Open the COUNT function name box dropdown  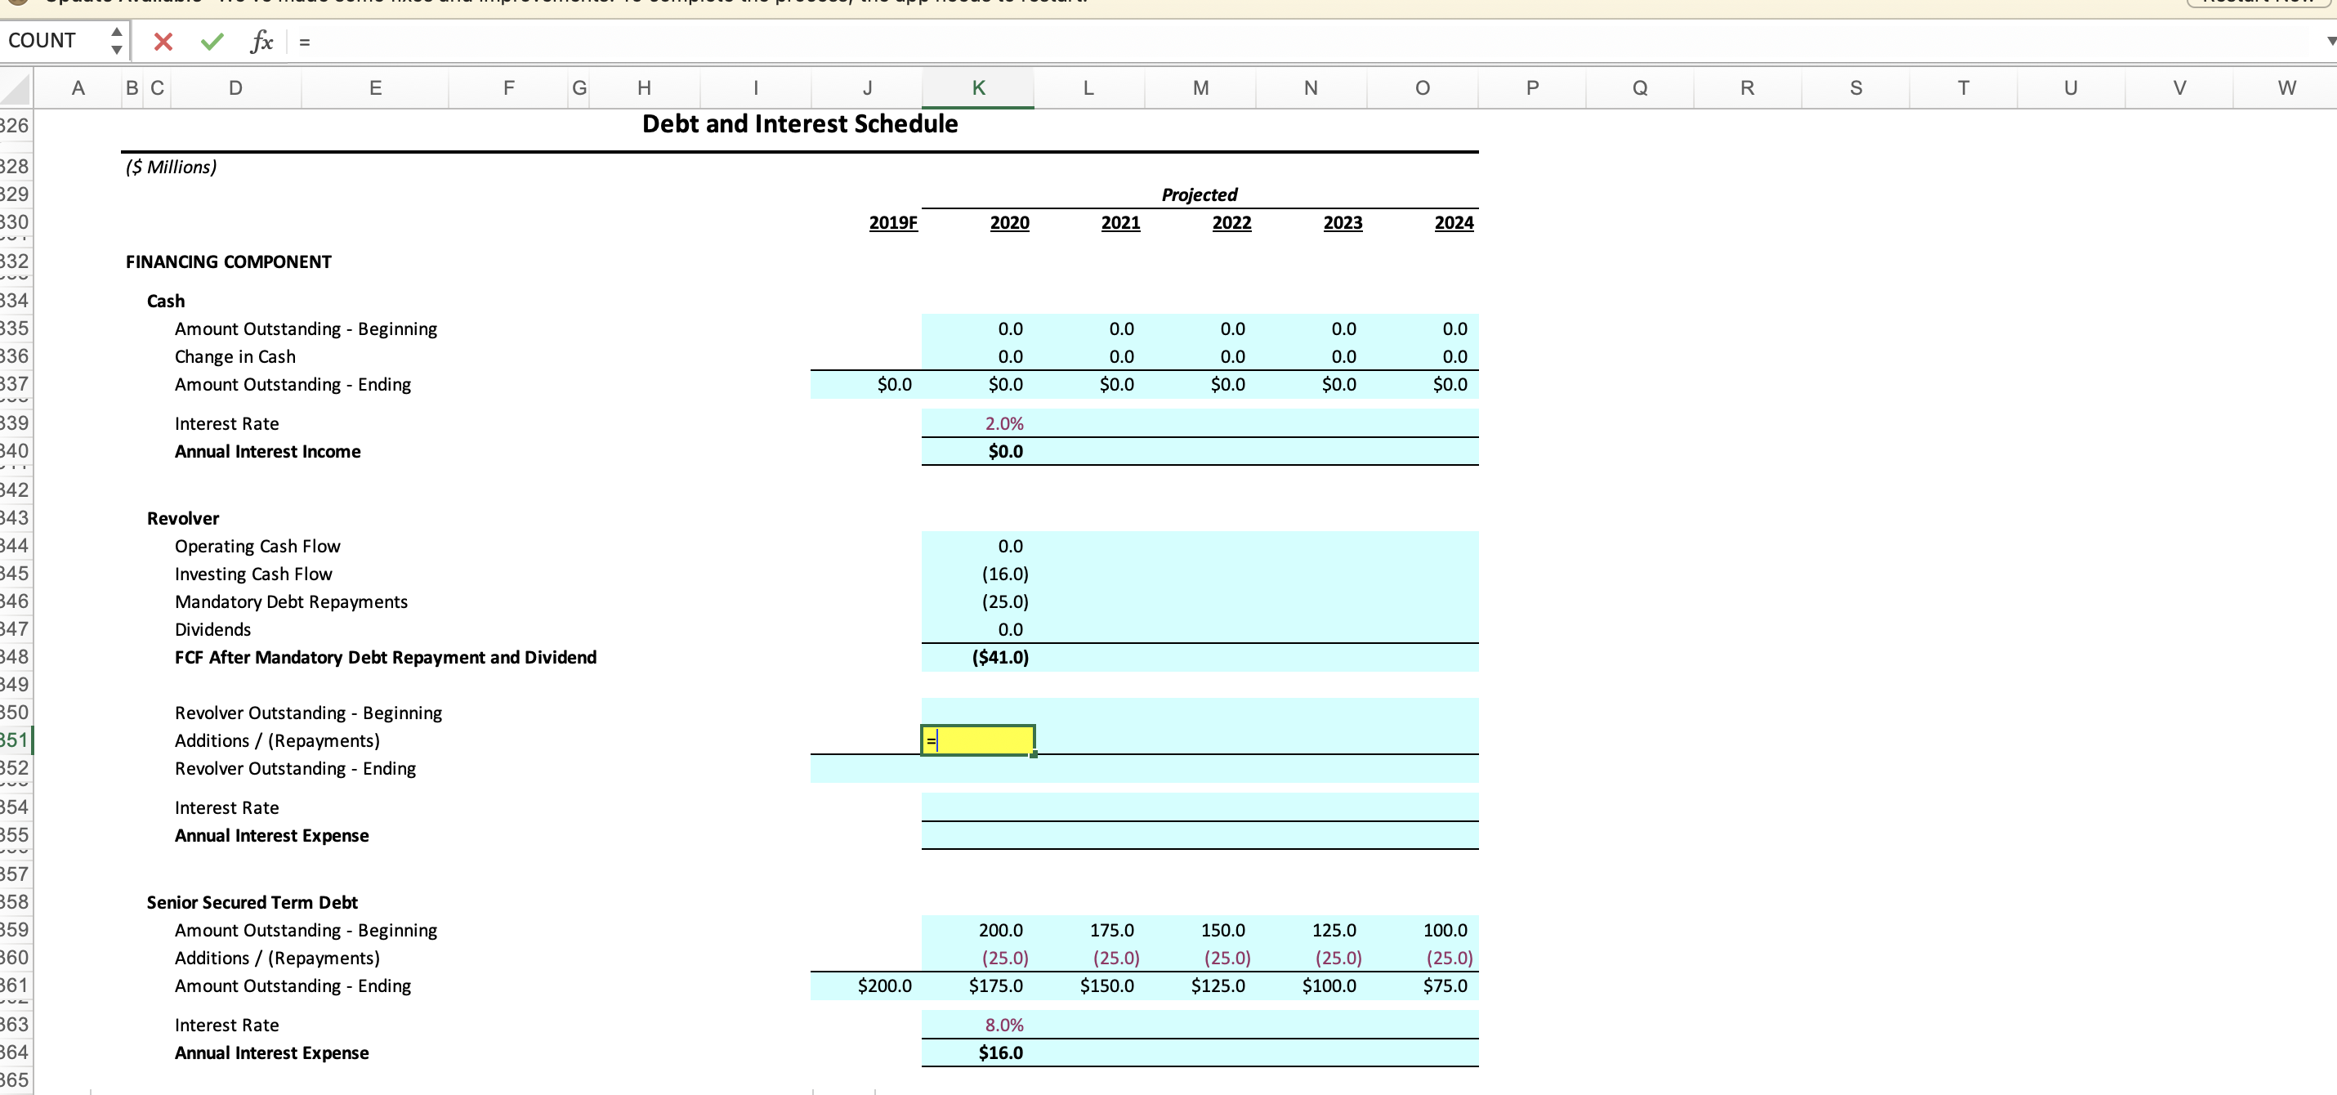point(116,41)
